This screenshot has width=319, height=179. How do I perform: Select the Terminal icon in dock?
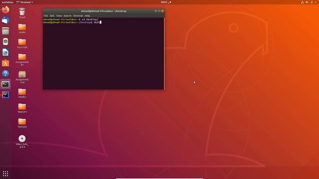[x=5, y=84]
